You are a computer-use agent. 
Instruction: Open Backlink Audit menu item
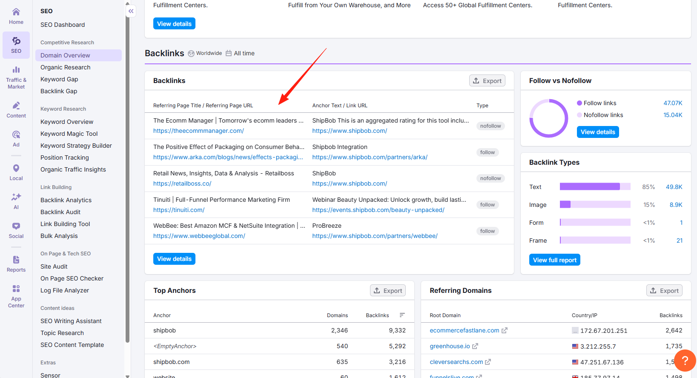60,212
